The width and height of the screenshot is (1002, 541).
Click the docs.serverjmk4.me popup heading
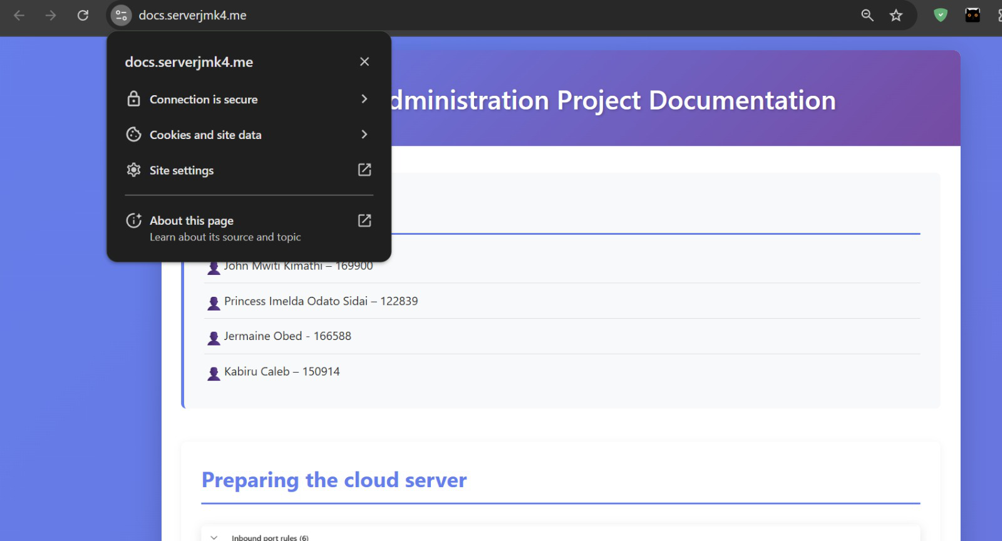(x=189, y=62)
